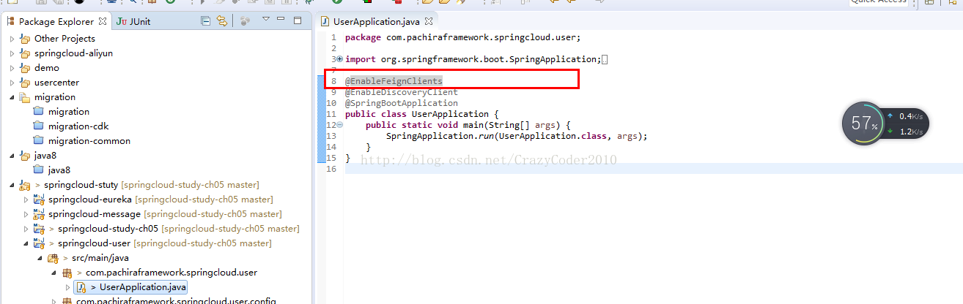Click the demo project folder icon
963x304 pixels.
[x=26, y=67]
